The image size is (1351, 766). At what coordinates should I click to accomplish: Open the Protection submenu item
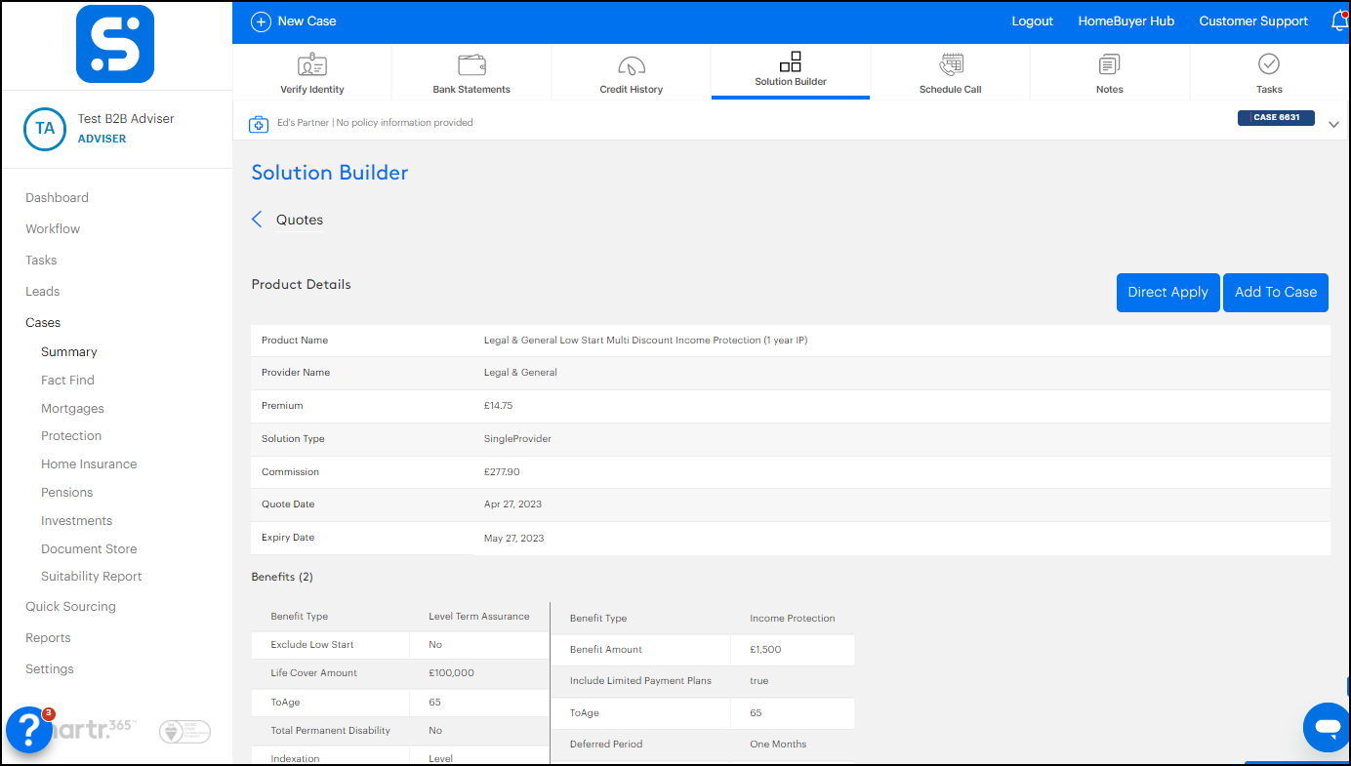(x=71, y=435)
